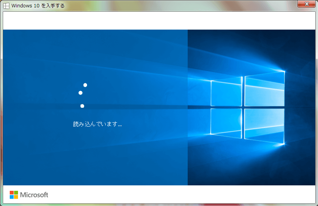Close the Windows 10 を入手する window
Image resolution: width=318 pixels, height=206 pixels.
click(x=306, y=4)
